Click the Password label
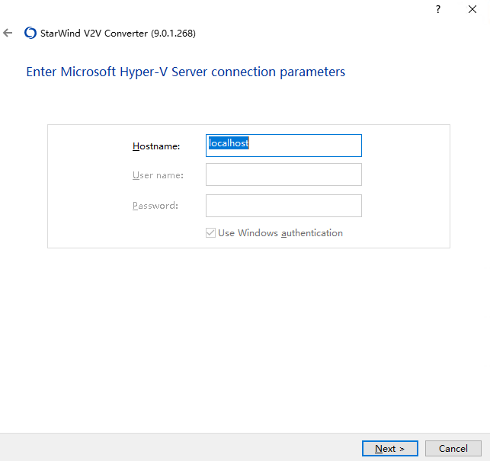 click(155, 205)
